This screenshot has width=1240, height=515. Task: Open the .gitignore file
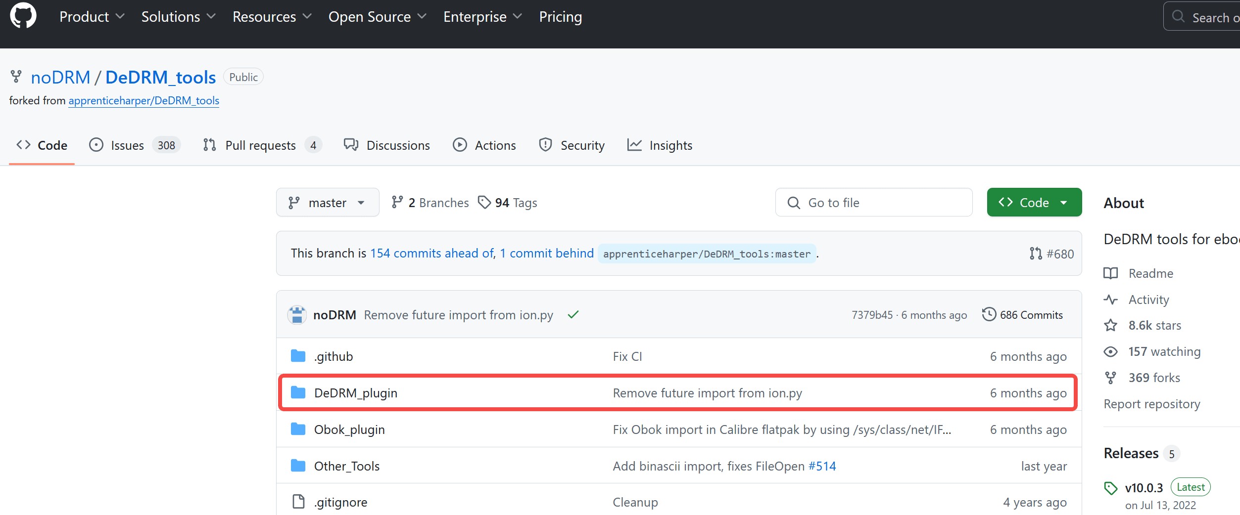click(340, 503)
